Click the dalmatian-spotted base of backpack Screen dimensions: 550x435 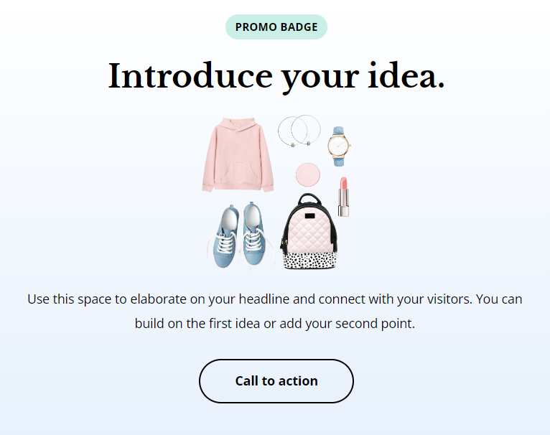click(x=309, y=260)
